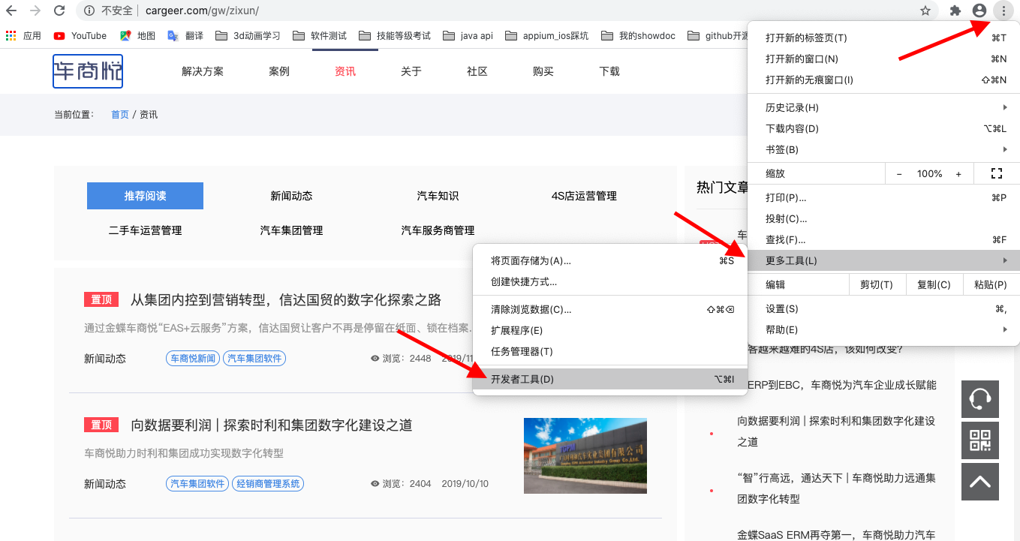Open 开发者工具(D) from the submenu
1020x541 pixels.
click(610, 379)
